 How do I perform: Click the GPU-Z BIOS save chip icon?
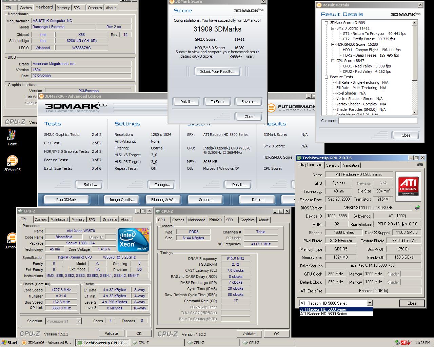click(417, 207)
